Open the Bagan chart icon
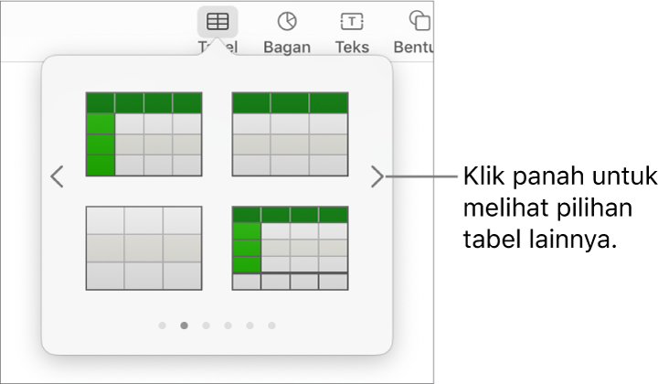This screenshot has width=669, height=384. 287,21
